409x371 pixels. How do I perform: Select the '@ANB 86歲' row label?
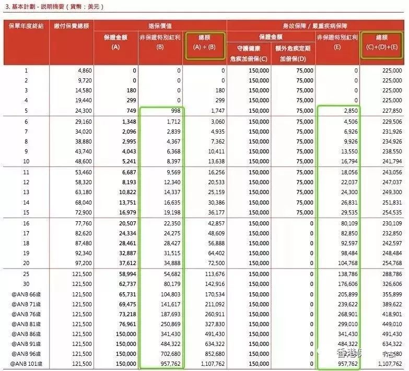(26, 334)
